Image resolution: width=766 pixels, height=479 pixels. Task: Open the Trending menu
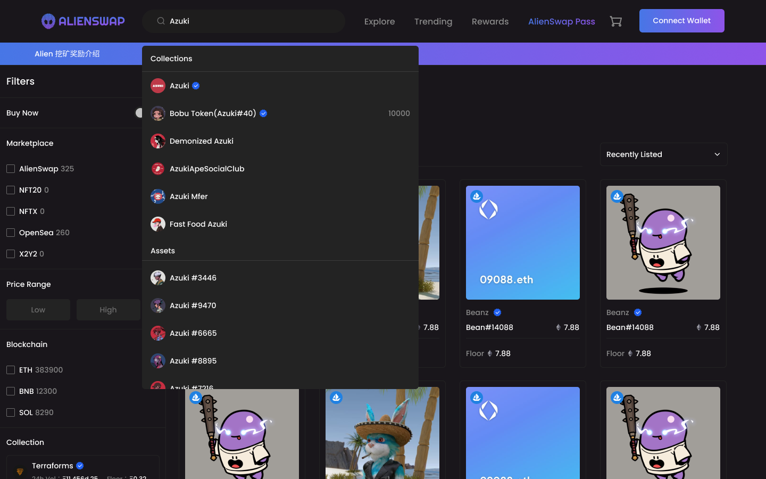tap(433, 21)
